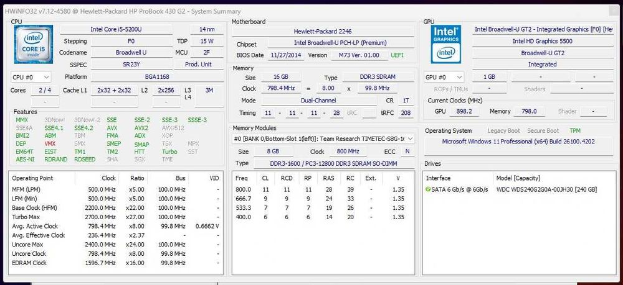Click the BIOS Date 11/27/2014 value

pos(286,55)
